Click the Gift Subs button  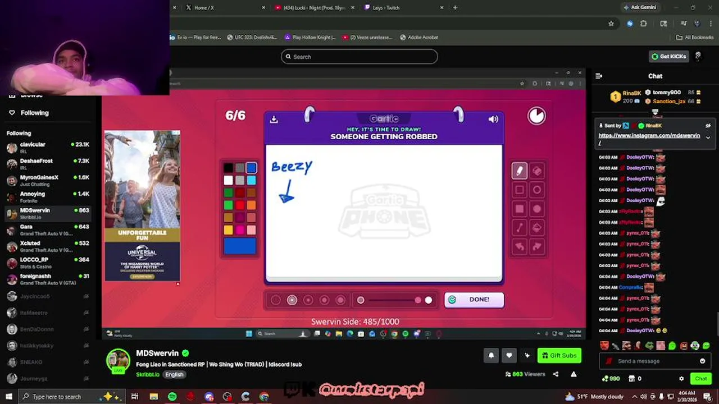pos(559,355)
